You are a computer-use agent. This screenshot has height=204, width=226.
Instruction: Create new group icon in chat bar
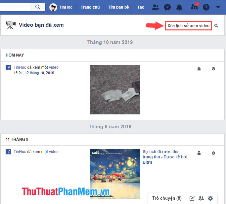pyautogui.click(x=201, y=198)
